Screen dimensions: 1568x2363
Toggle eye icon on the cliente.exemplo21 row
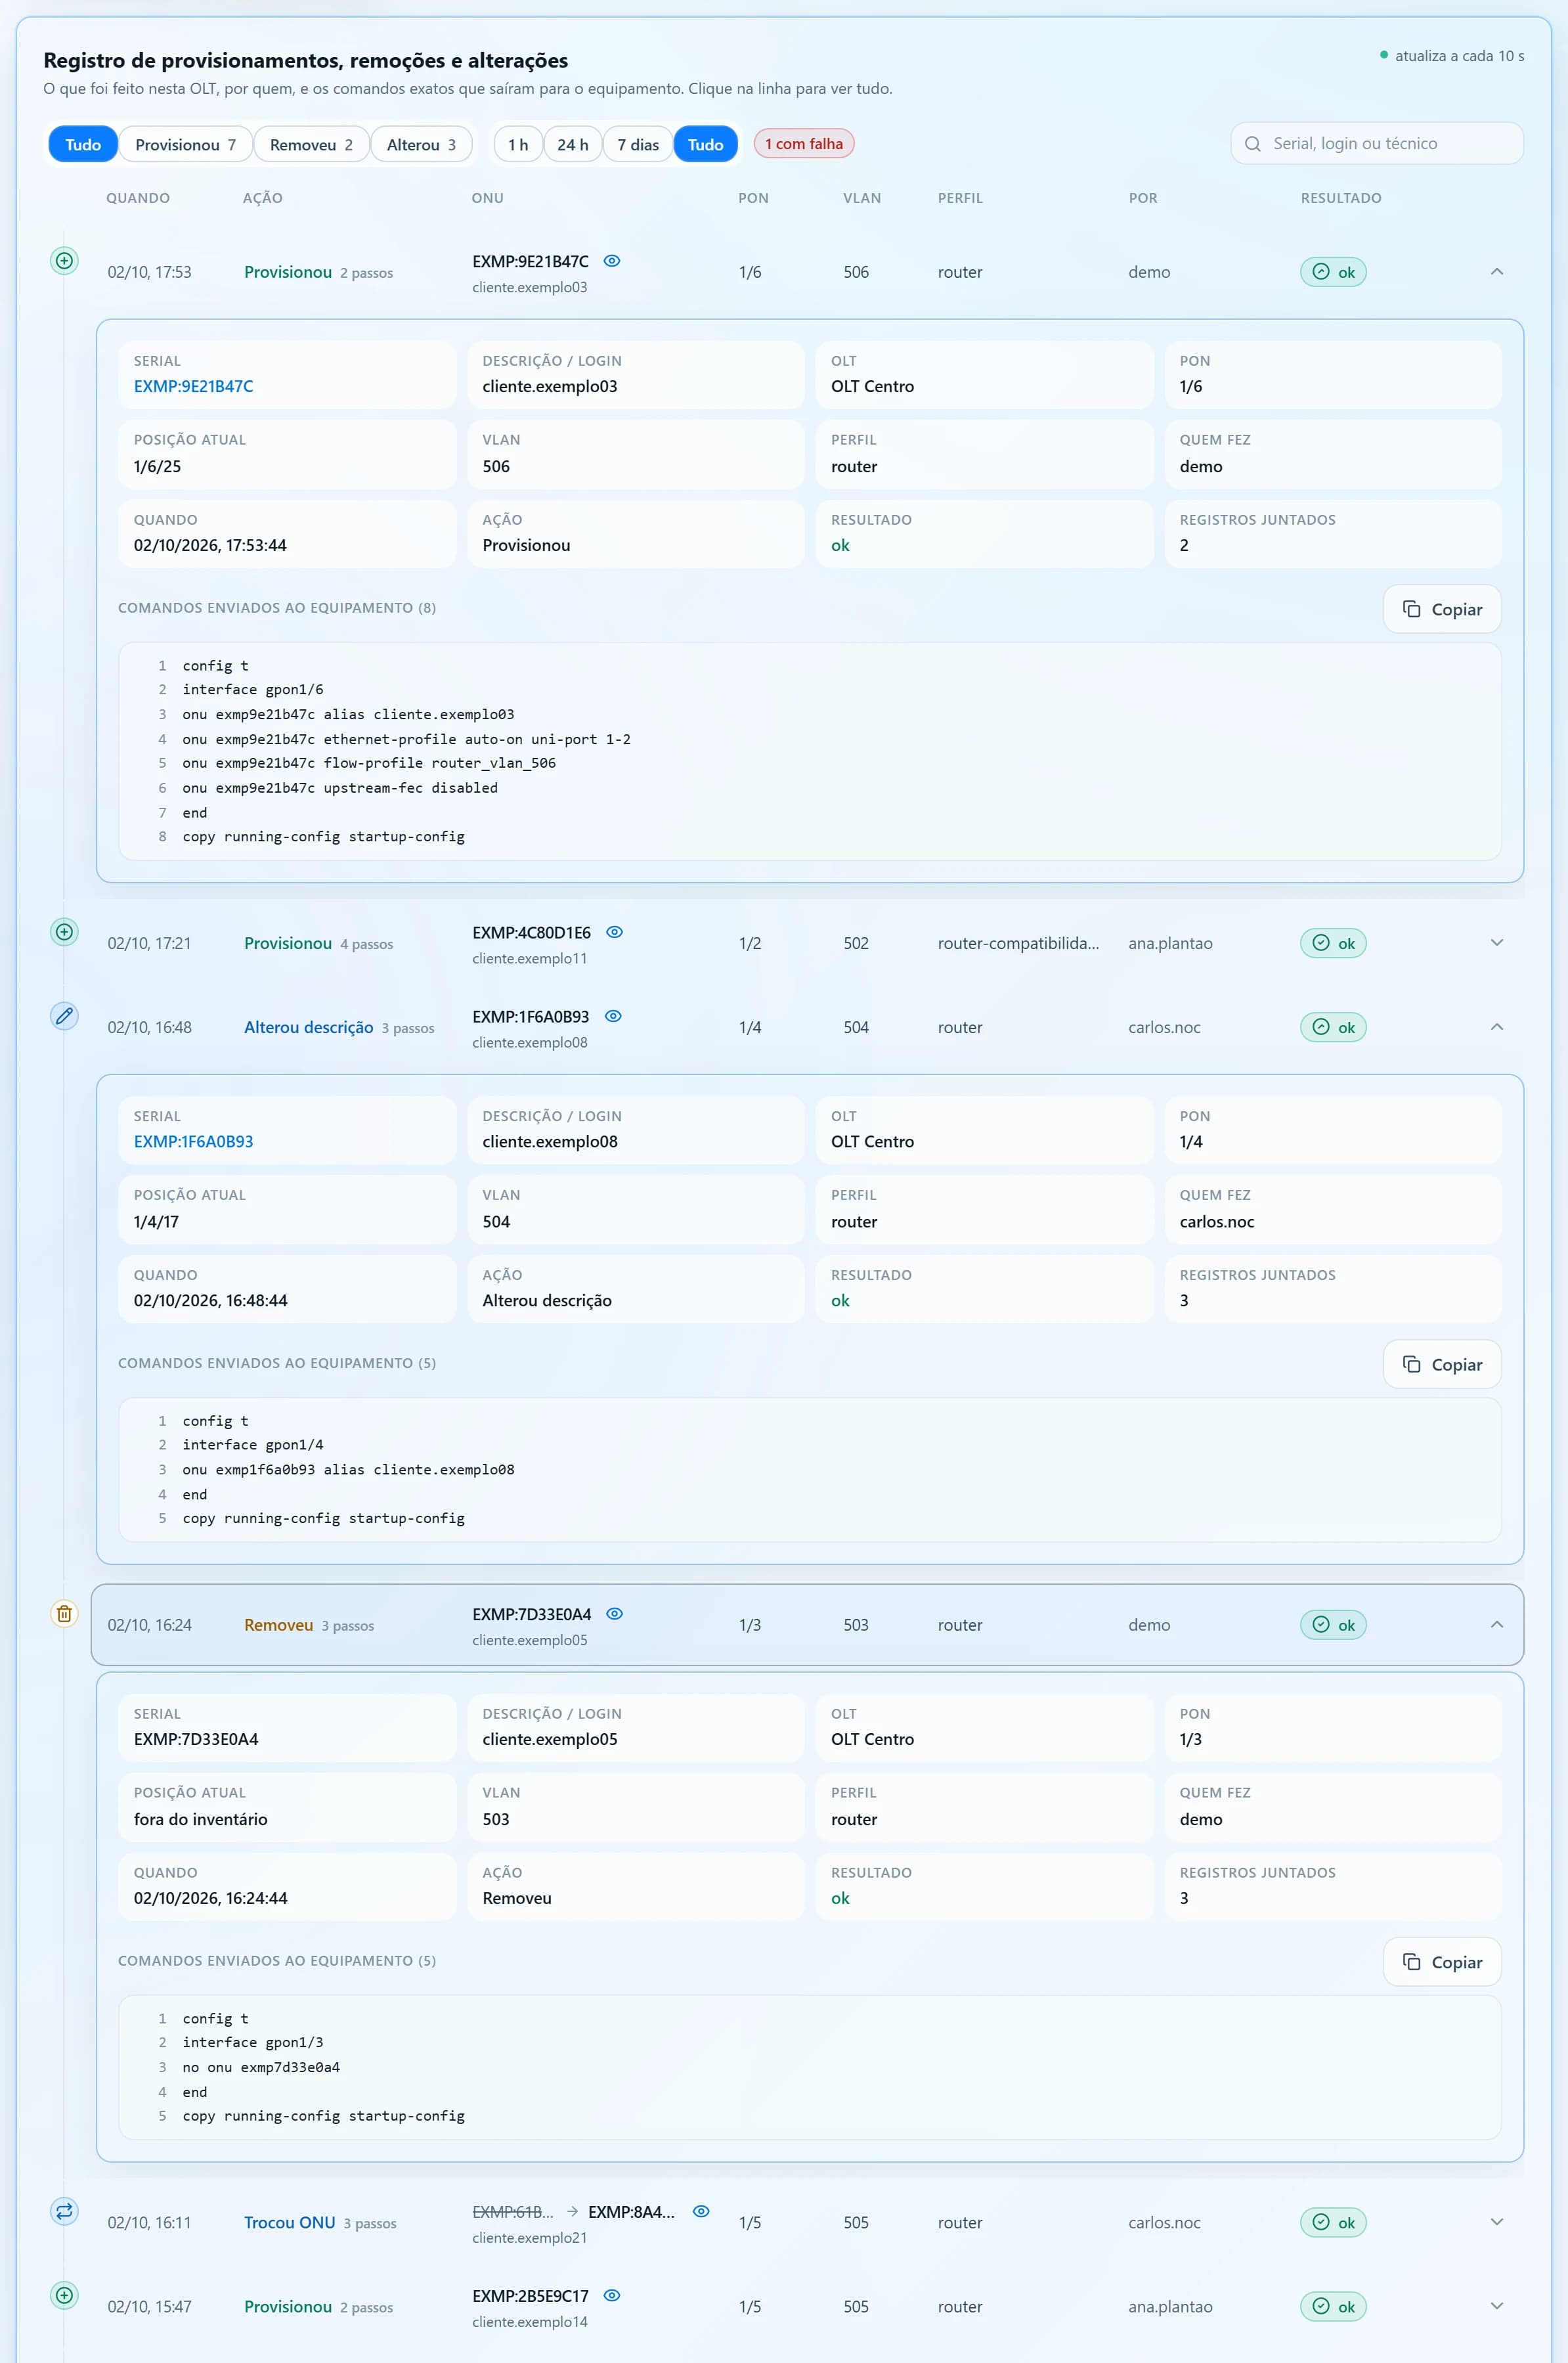(701, 2211)
